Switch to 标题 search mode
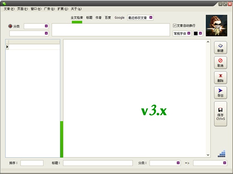The width and height of the screenshot is (233, 174). [89, 18]
